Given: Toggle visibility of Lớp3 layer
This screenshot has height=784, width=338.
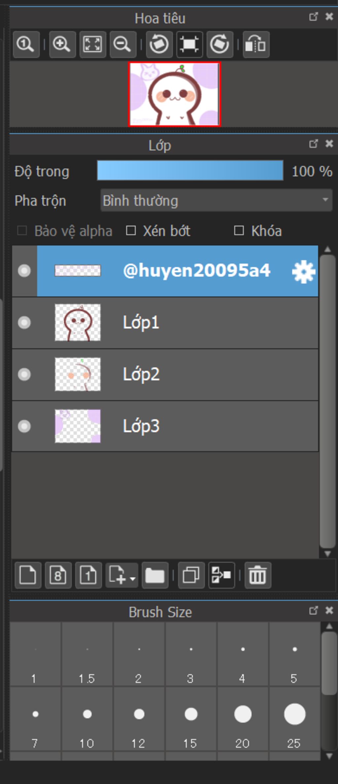Looking at the screenshot, I should 24,426.
